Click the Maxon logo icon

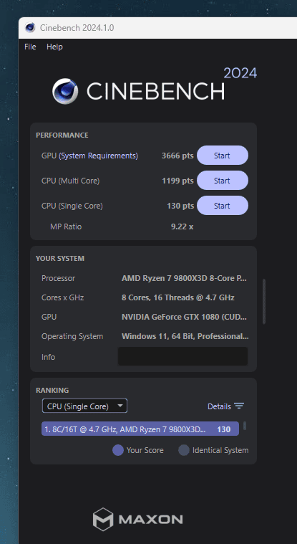click(103, 519)
